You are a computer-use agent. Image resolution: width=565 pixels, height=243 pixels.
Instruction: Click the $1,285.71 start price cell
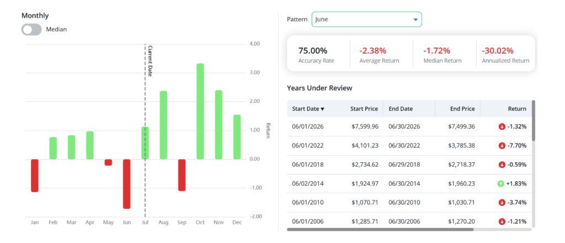tap(365, 222)
